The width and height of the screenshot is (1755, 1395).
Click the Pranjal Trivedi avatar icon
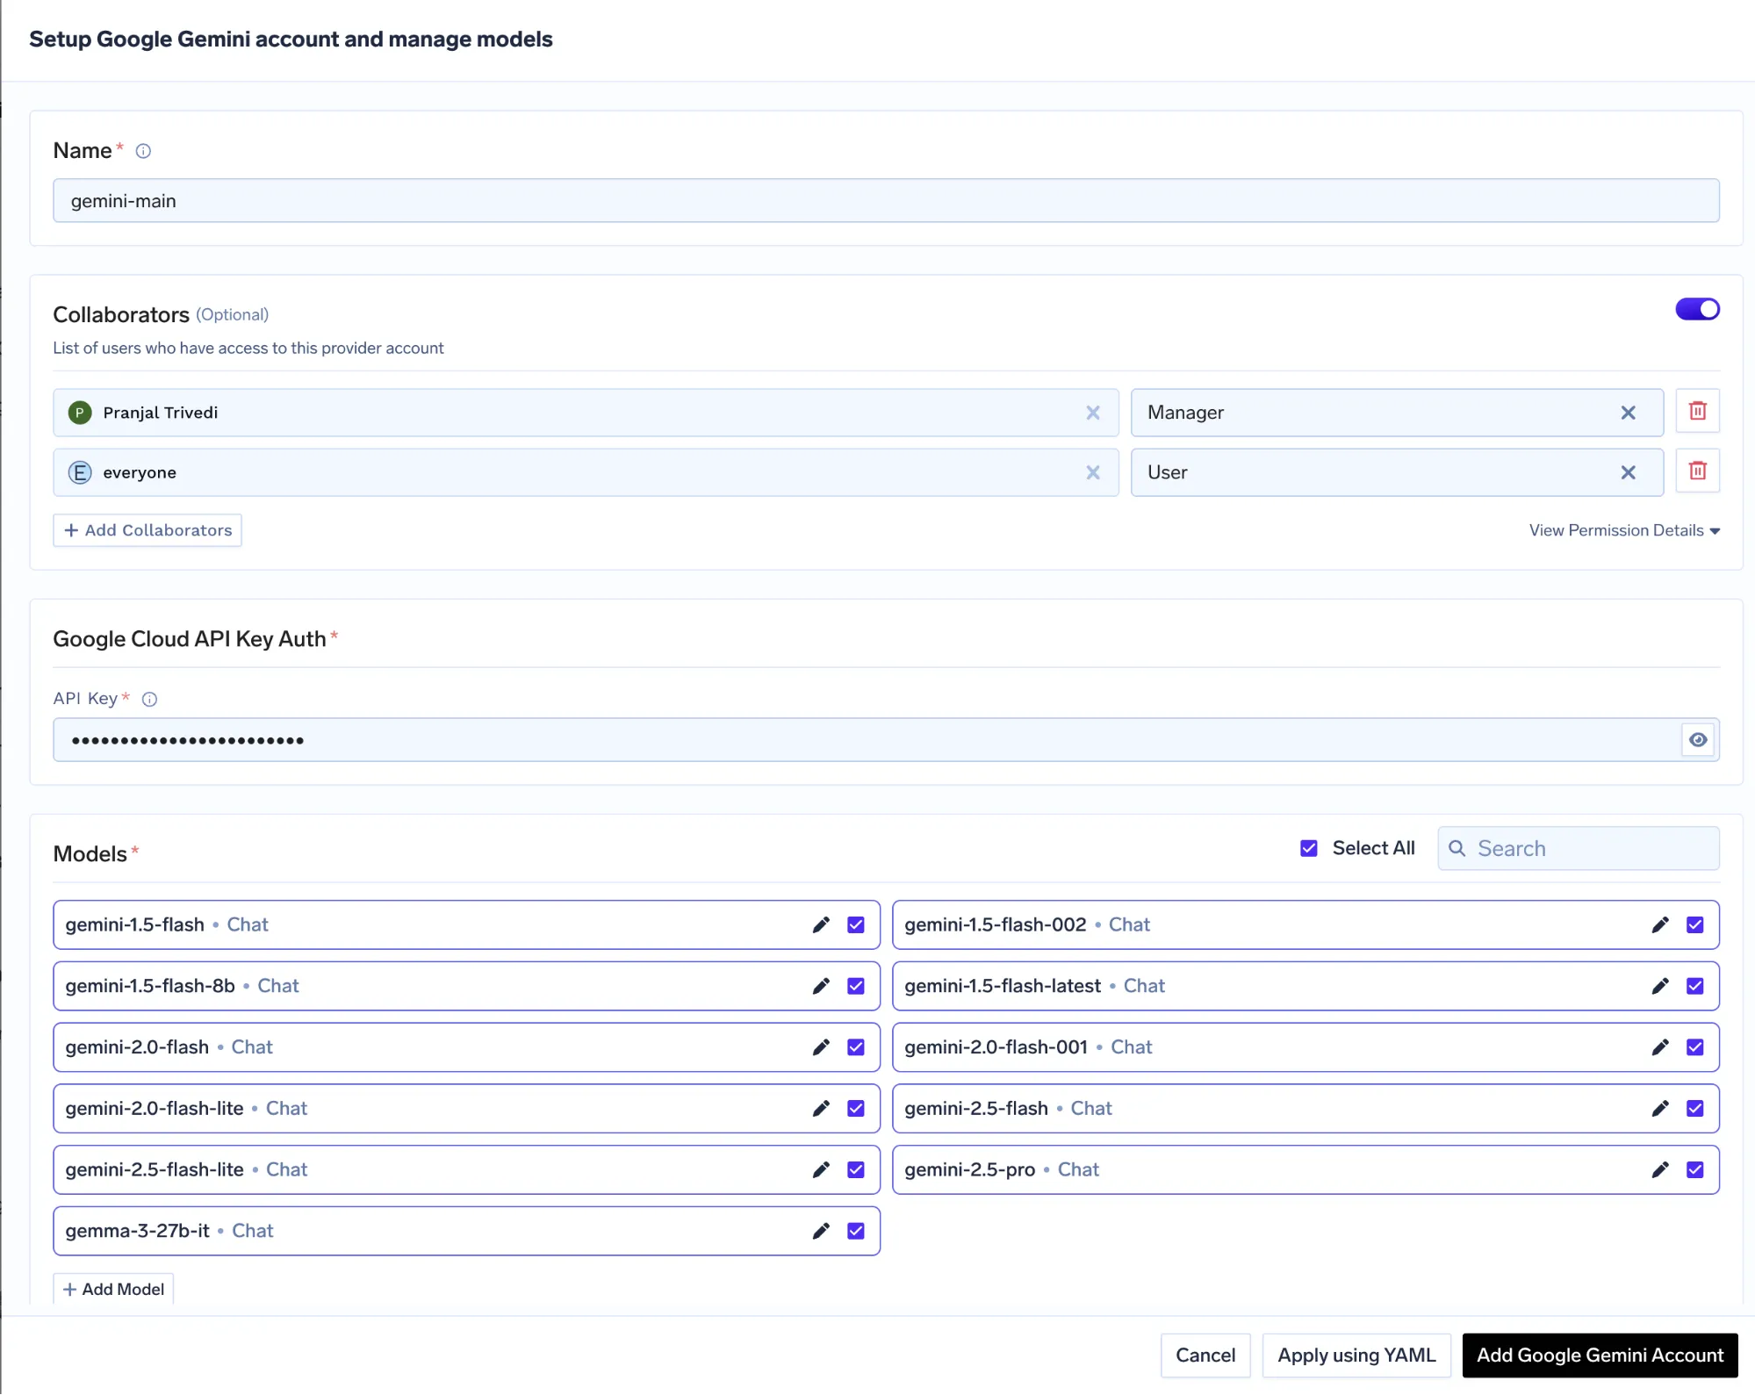80,413
